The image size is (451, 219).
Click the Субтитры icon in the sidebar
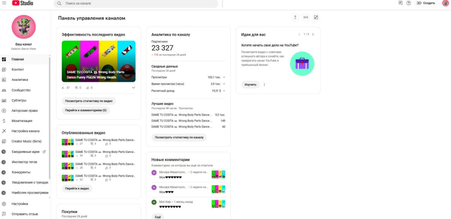click(4, 100)
